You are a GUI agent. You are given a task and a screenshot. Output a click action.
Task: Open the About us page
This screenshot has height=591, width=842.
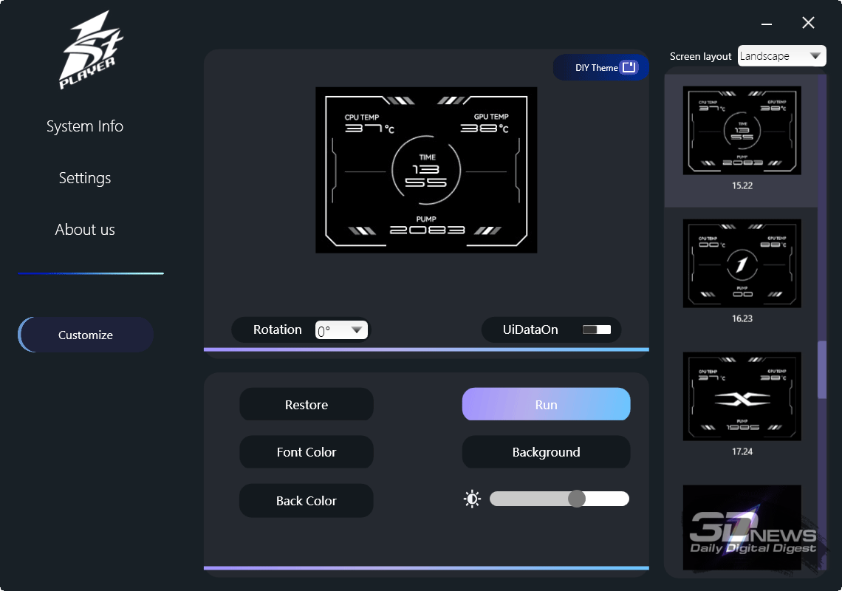[x=85, y=230]
